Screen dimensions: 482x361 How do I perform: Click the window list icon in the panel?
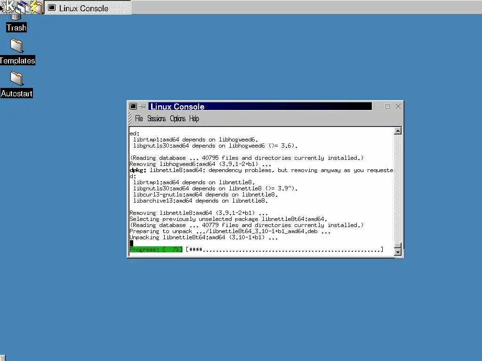[x=22, y=7]
